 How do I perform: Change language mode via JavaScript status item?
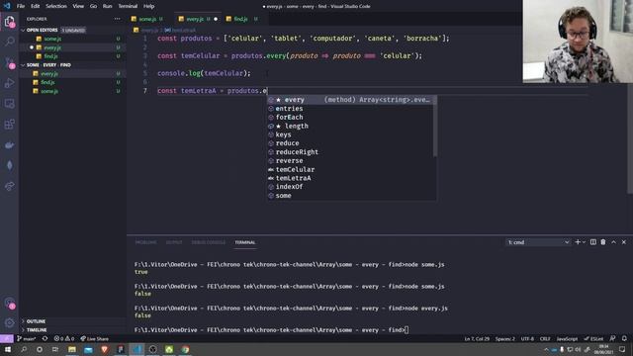pos(567,338)
